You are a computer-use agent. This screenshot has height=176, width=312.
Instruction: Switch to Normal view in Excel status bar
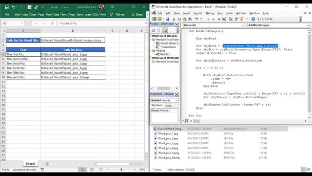(x=82, y=170)
